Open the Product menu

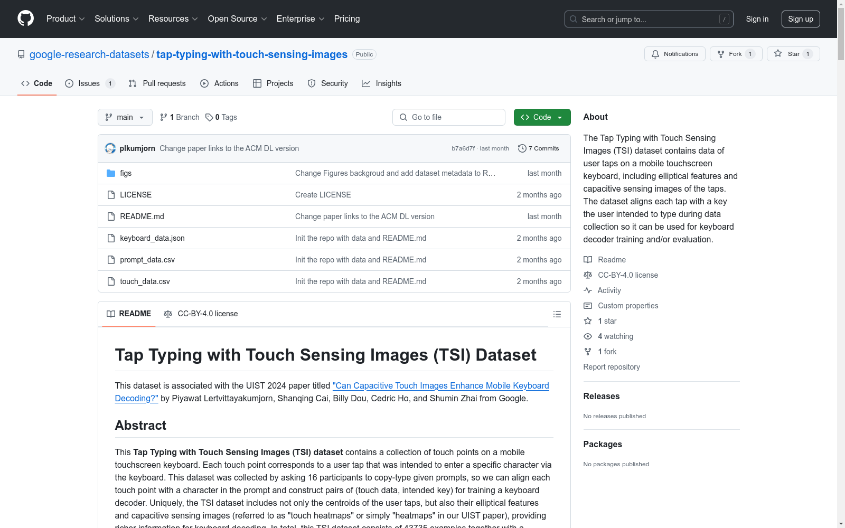point(65,19)
